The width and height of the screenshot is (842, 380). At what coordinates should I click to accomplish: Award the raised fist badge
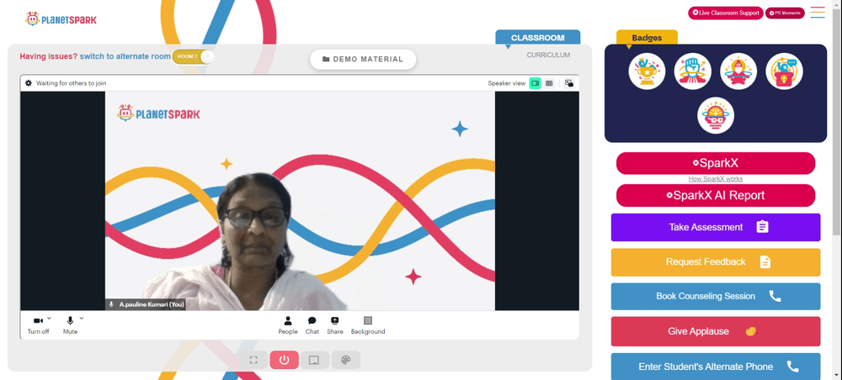pos(693,71)
